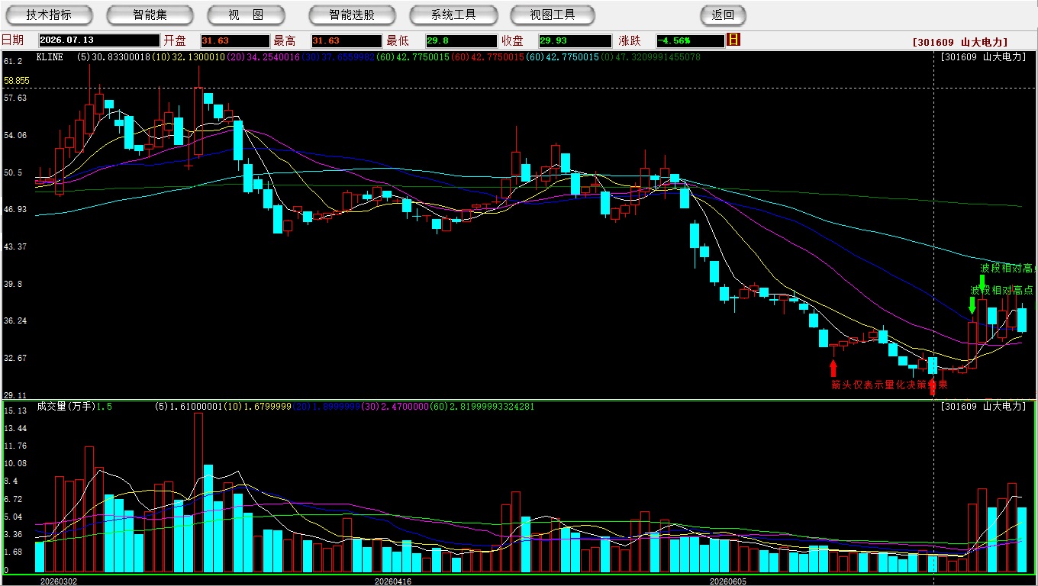The image size is (1038, 586).
Task: Click the 收盘 value field 29.93
Action: (575, 40)
